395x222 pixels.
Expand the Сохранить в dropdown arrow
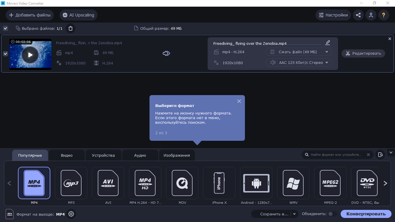[x=294, y=214]
